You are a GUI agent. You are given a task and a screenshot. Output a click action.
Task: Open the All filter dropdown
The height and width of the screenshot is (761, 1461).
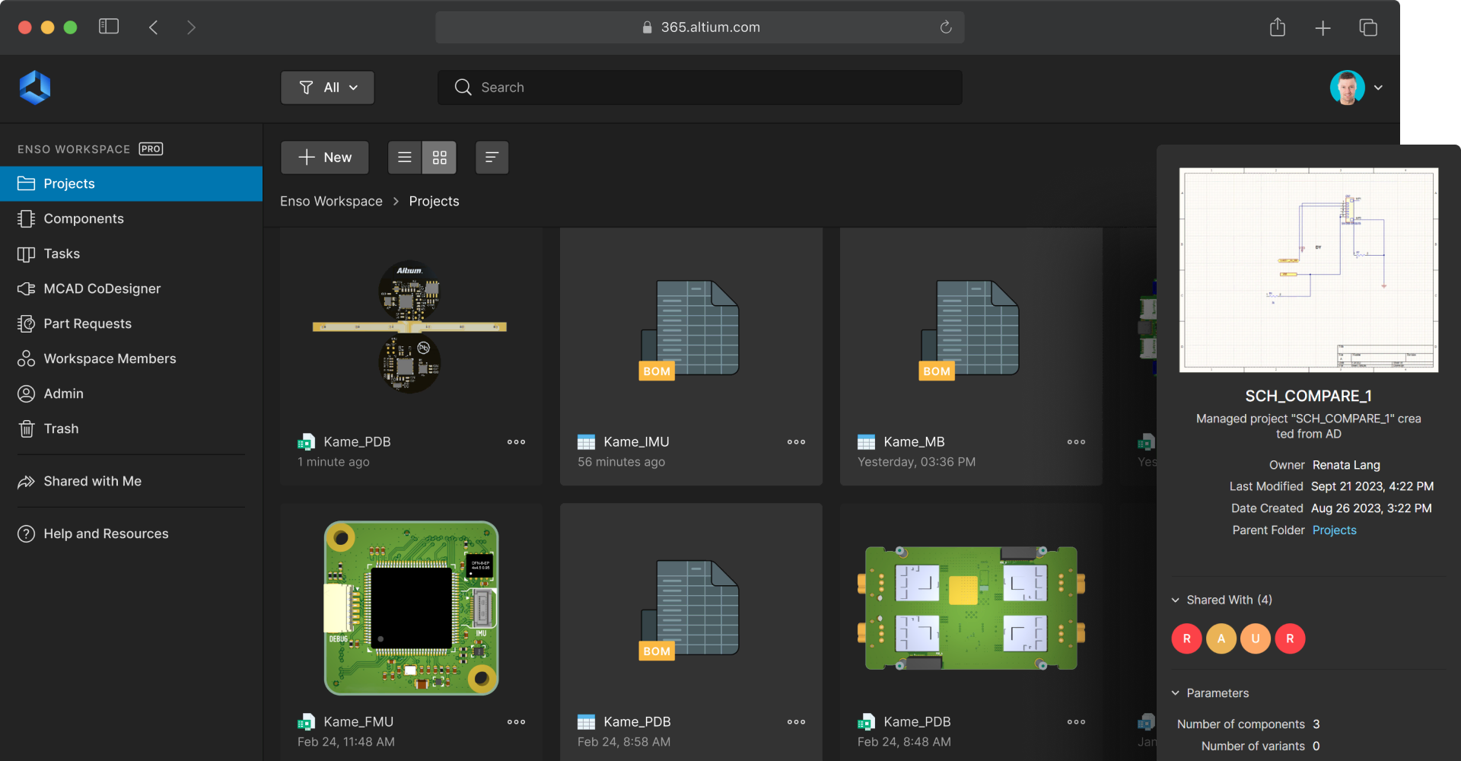pos(327,88)
